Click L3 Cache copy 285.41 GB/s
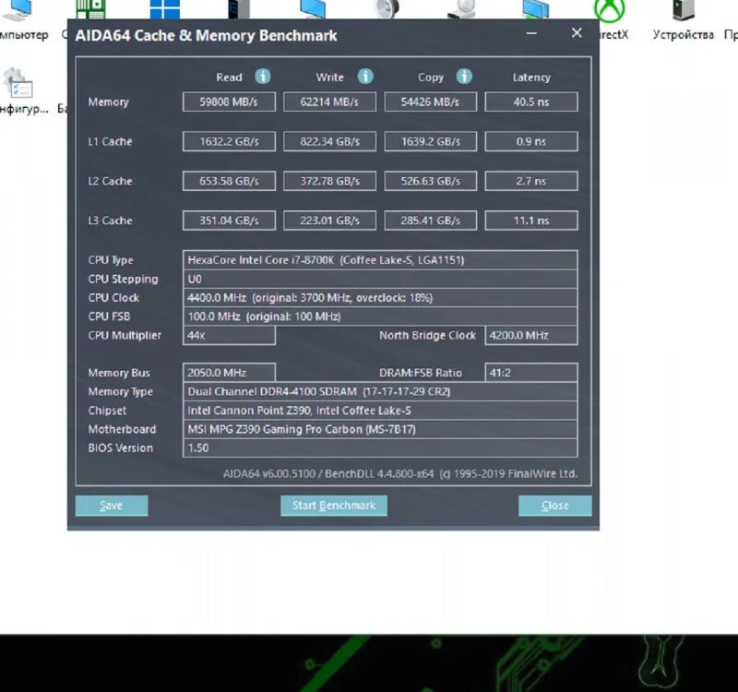The height and width of the screenshot is (692, 738). pos(430,221)
